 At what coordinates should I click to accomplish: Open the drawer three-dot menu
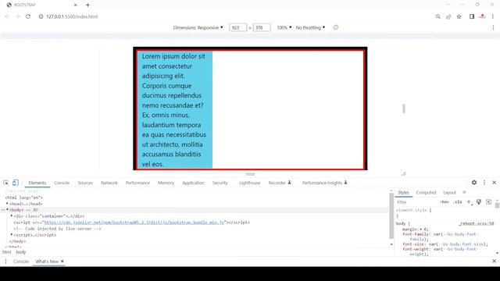(x=5, y=261)
